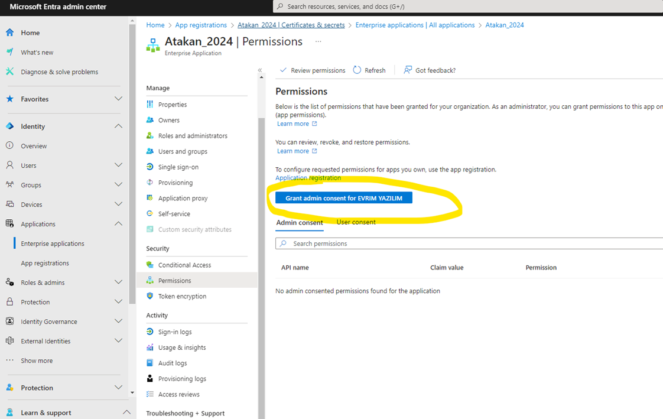Viewport: 663px width, 419px height.
Task: Expand the Roles & admins chevron
Action: (118, 282)
